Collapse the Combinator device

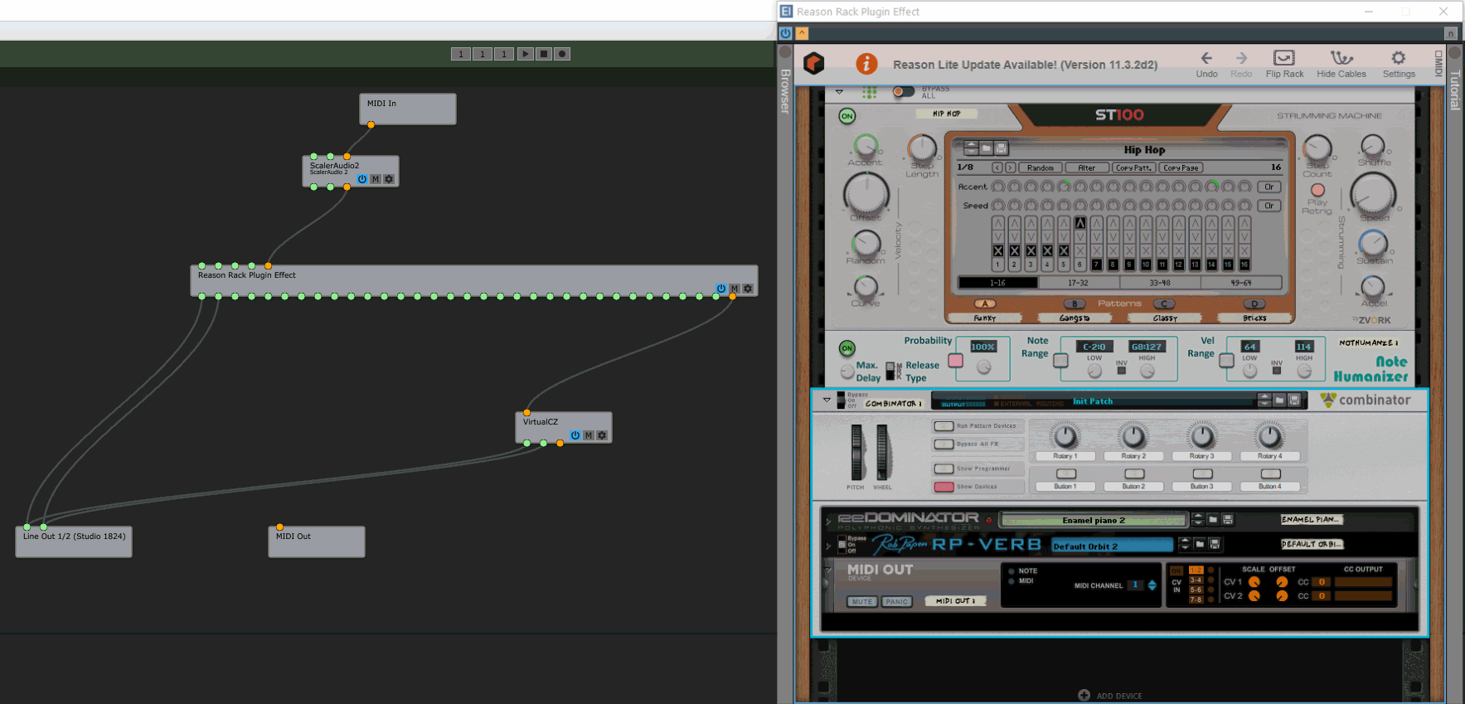point(827,400)
